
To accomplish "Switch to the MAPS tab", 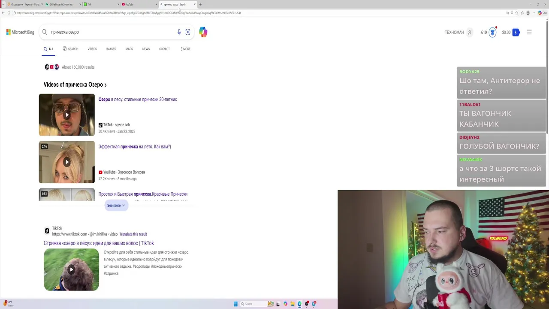I will [x=129, y=49].
